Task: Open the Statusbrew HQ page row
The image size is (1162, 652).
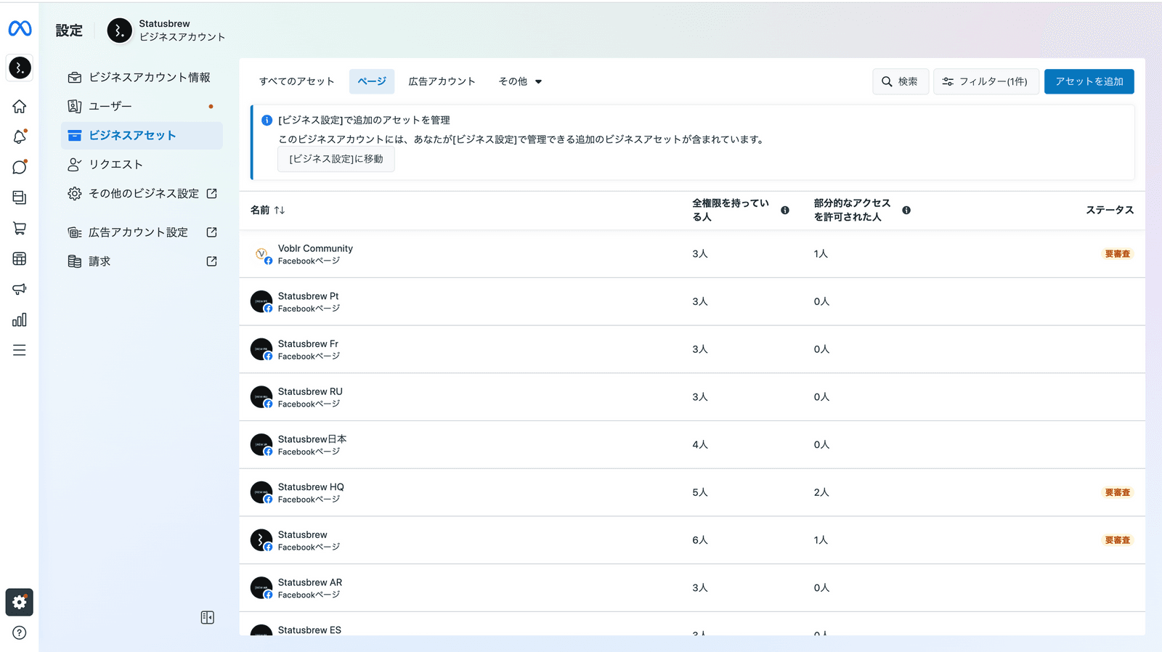Action: point(311,492)
